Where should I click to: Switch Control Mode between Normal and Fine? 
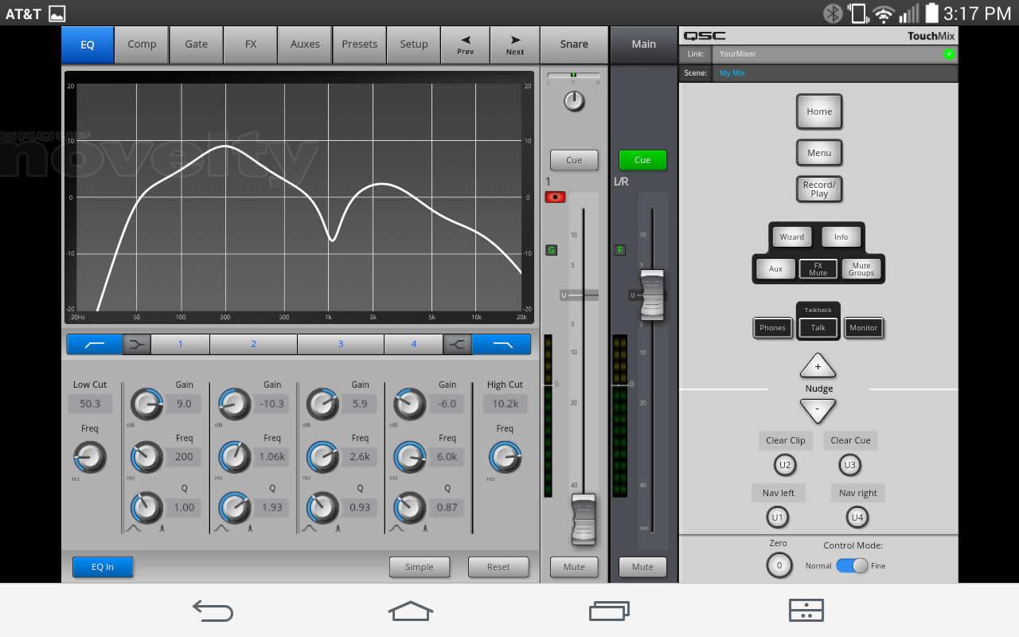point(852,565)
